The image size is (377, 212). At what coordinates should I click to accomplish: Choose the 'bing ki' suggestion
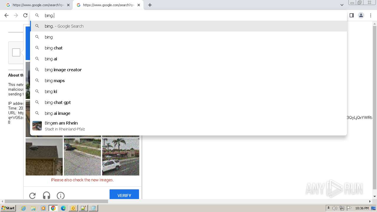[188, 92]
